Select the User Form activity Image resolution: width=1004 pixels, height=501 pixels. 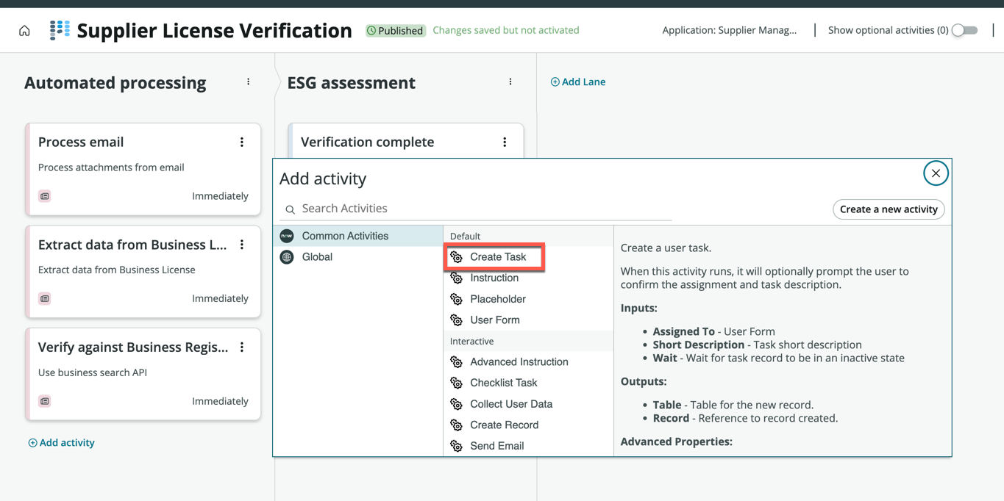click(494, 320)
